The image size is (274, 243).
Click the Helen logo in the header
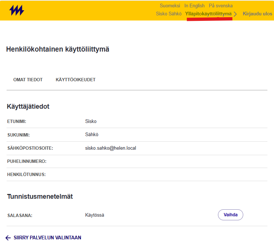(17, 11)
